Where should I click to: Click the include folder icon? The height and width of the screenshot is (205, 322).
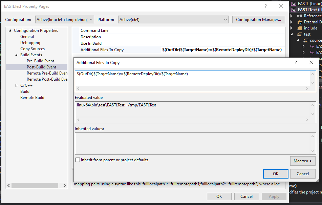tap(300, 28)
